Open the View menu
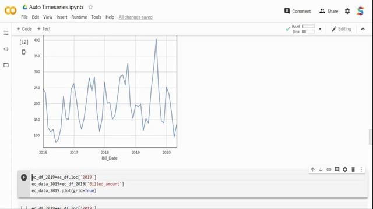Screen dimensions: 373x209 click(48, 17)
